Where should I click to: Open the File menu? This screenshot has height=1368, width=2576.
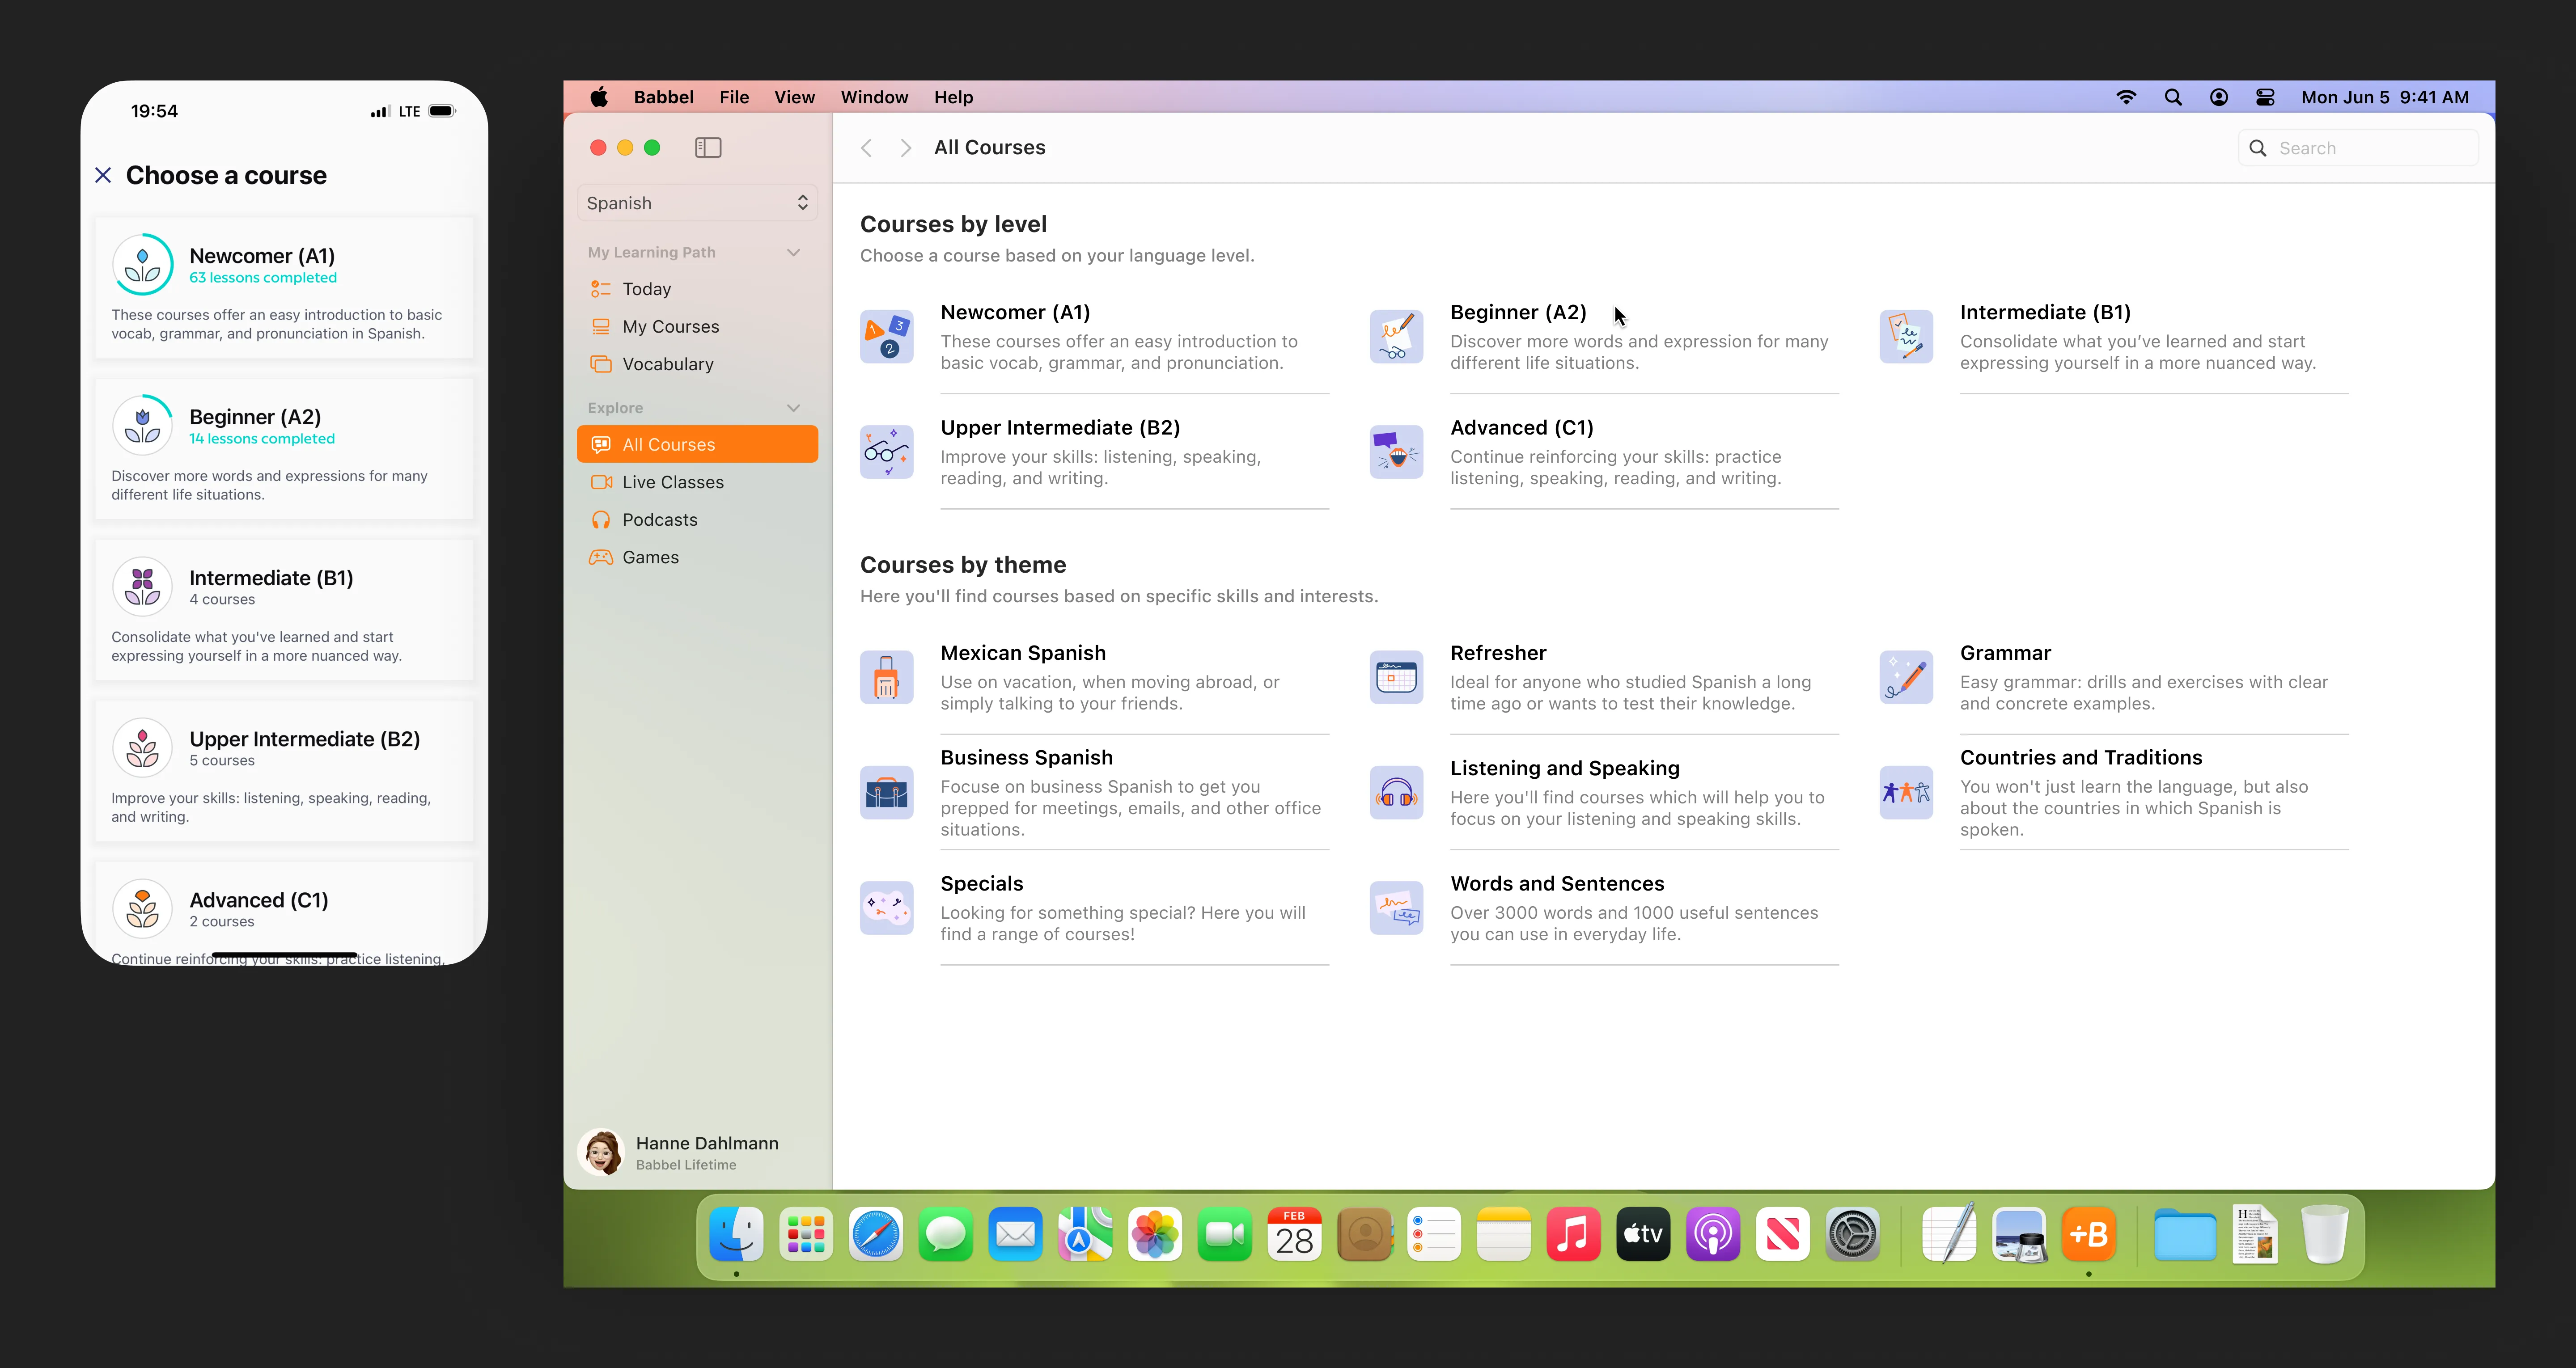click(734, 97)
